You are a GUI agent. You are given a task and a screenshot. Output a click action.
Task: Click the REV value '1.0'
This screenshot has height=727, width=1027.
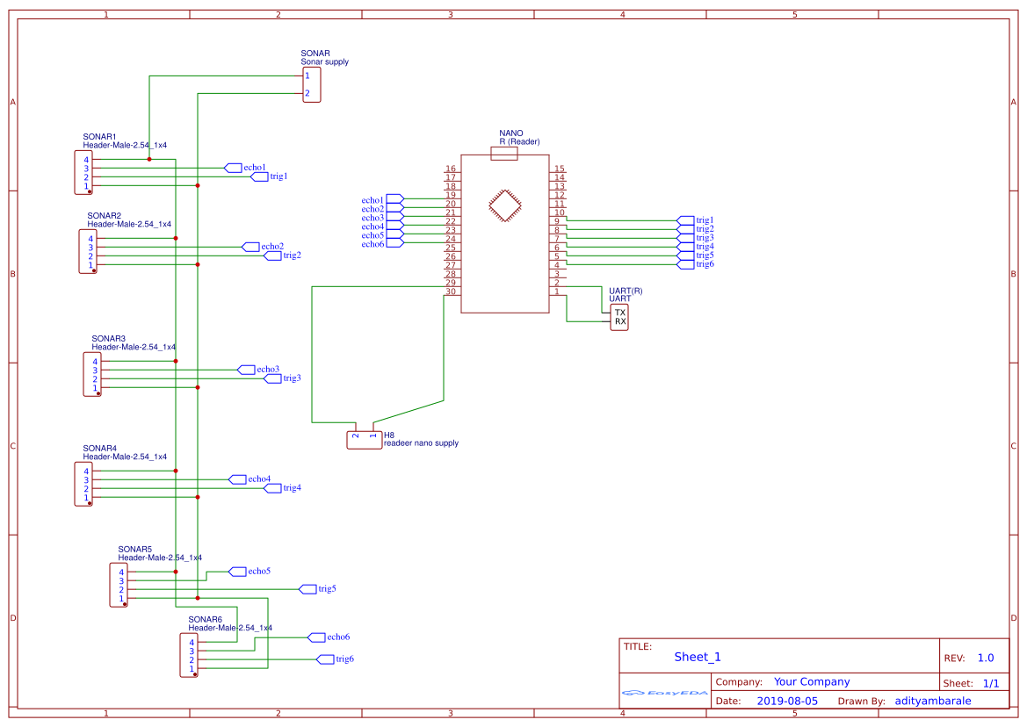click(986, 659)
